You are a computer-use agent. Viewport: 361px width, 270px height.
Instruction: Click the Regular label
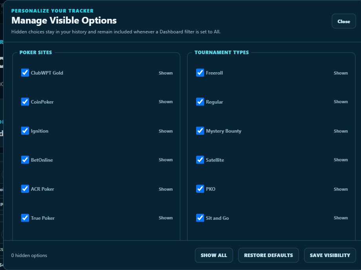214,102
